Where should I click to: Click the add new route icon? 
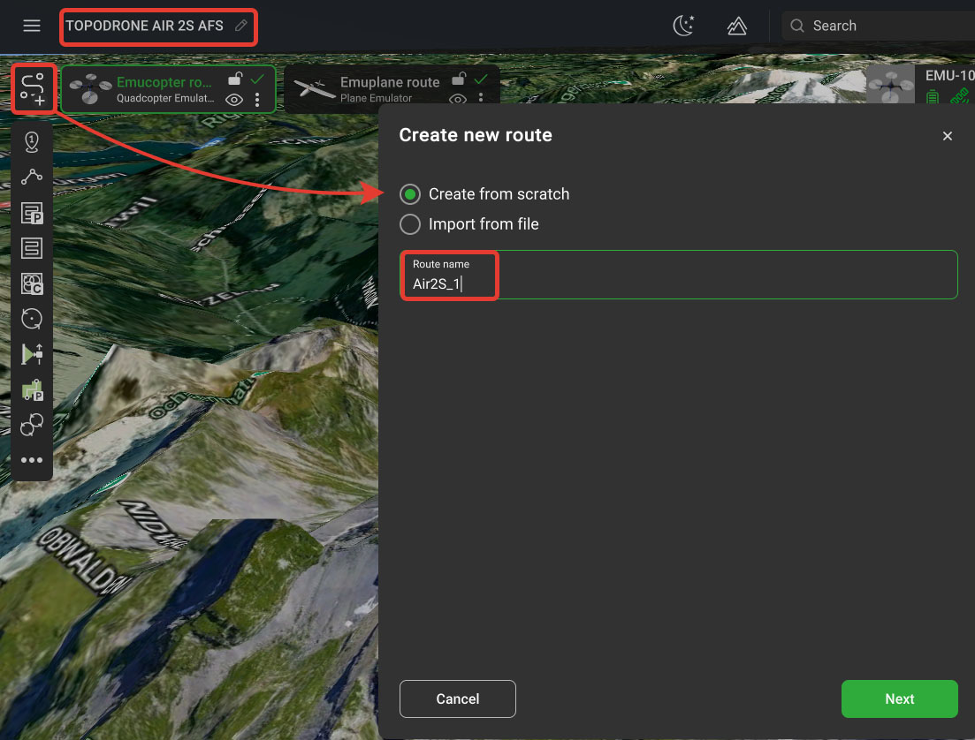tap(33, 88)
